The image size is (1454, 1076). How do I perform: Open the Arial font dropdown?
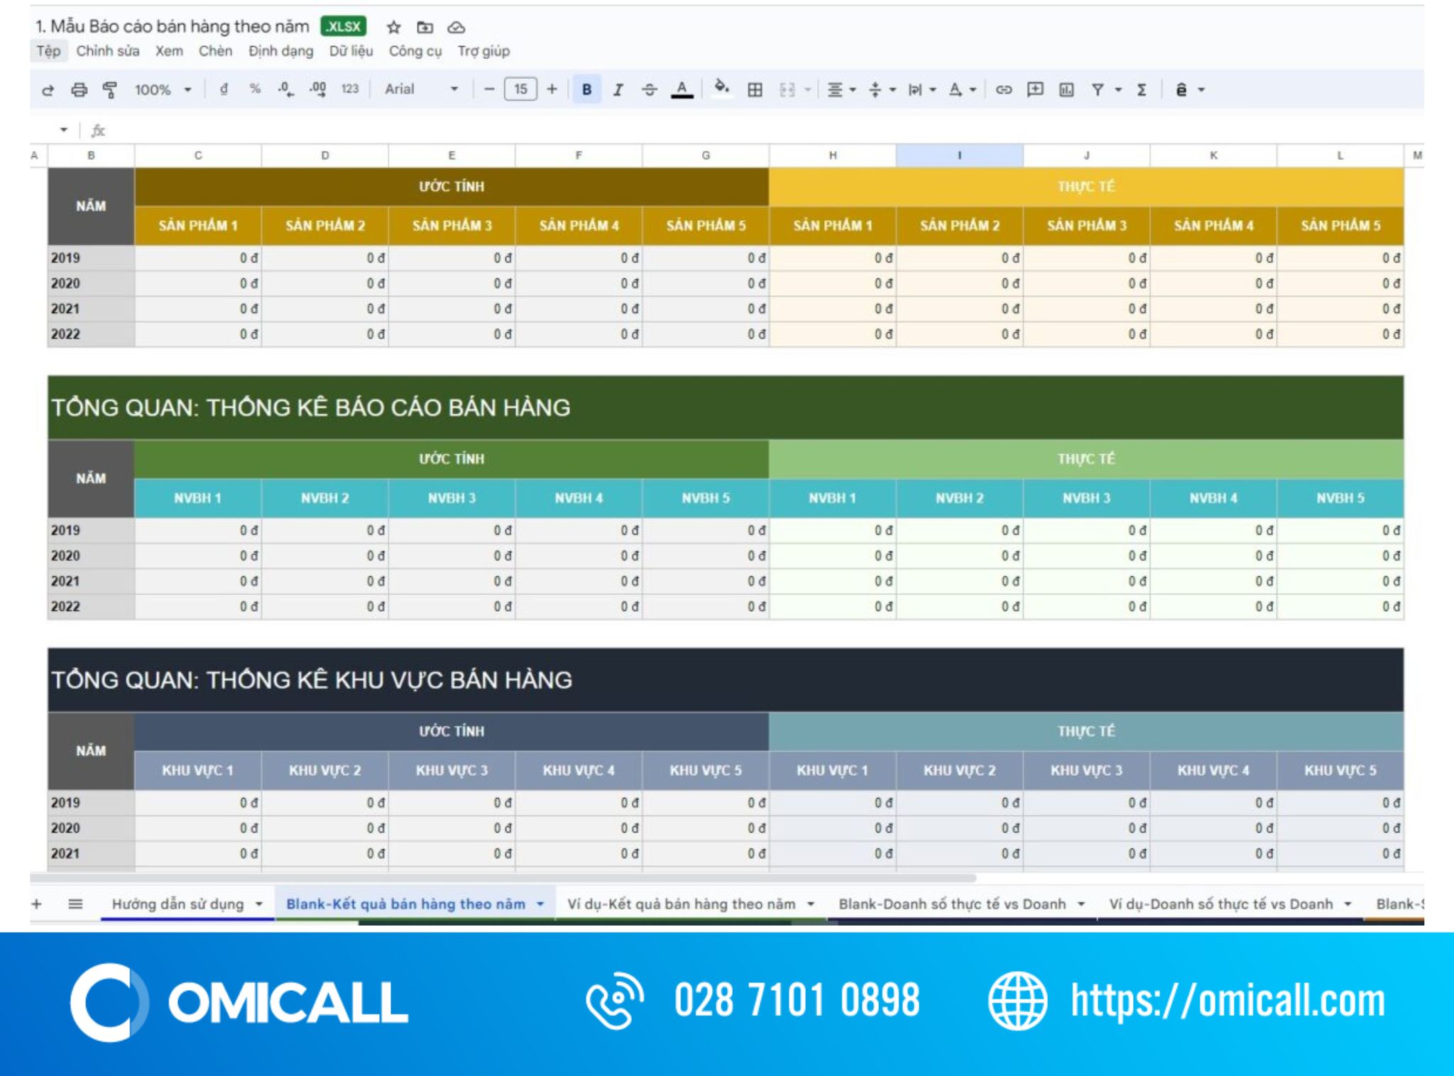422,89
